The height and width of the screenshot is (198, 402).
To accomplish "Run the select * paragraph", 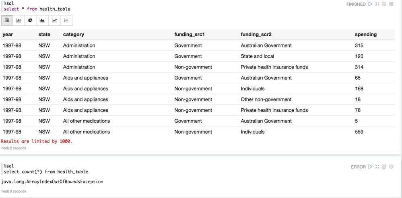I will pos(370,4).
